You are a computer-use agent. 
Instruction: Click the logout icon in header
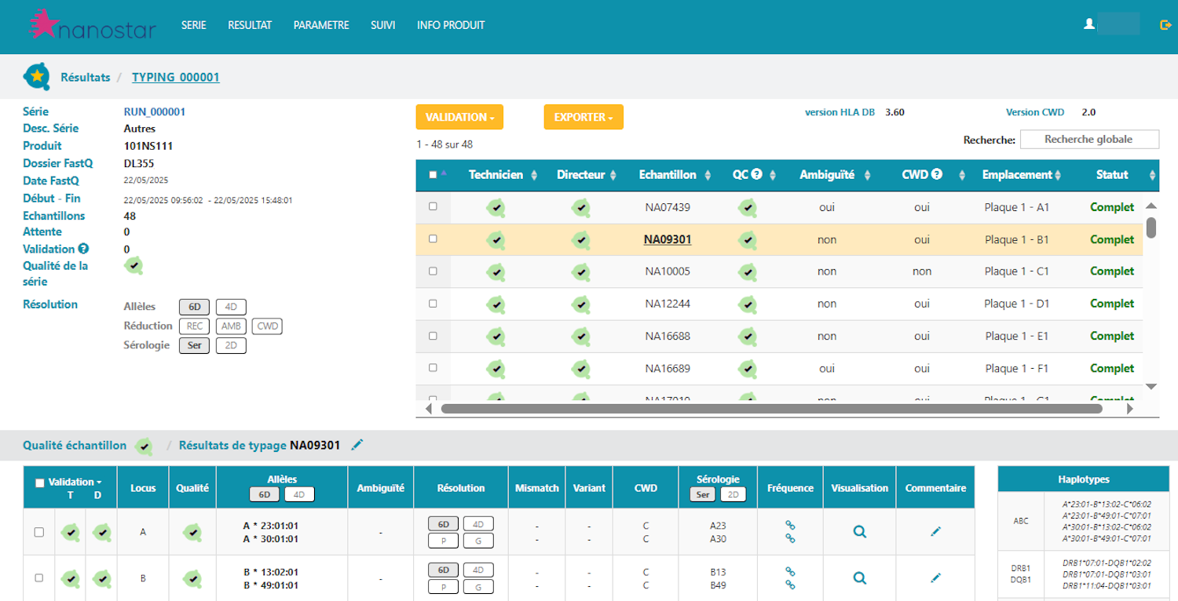1165,25
